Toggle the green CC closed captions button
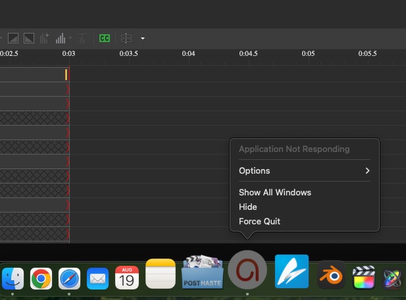 [x=104, y=38]
